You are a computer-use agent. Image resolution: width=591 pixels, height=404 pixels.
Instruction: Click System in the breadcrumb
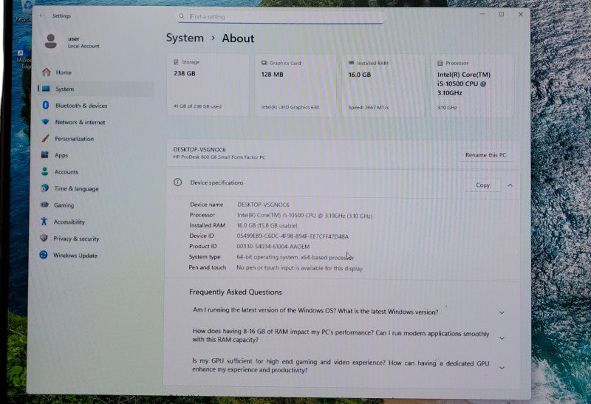tap(185, 38)
